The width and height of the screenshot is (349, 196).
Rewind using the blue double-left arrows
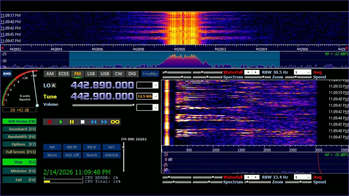point(94,122)
